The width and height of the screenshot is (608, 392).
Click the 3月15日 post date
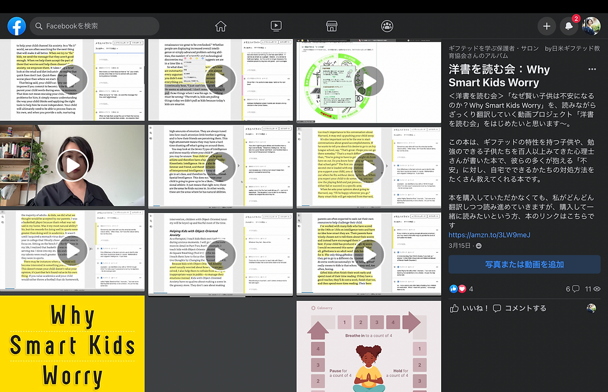click(x=460, y=246)
